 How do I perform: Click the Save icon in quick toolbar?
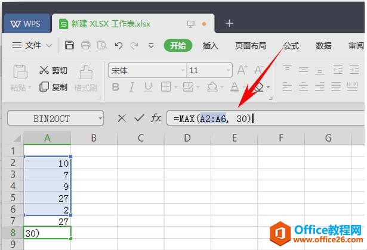[69, 45]
